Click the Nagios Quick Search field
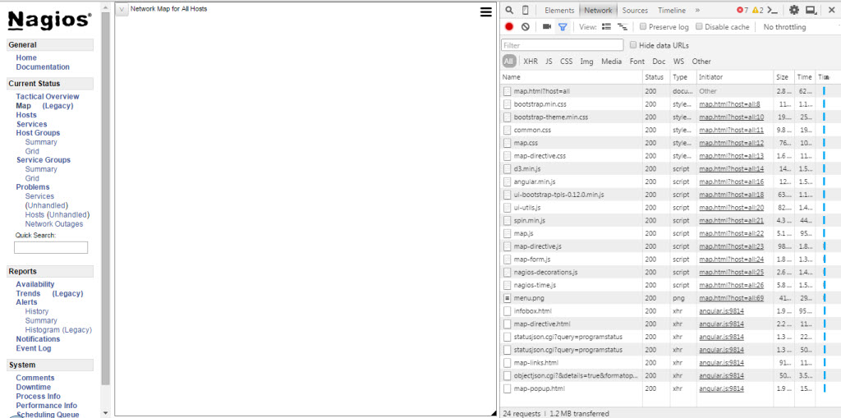The width and height of the screenshot is (841, 418). coord(51,247)
